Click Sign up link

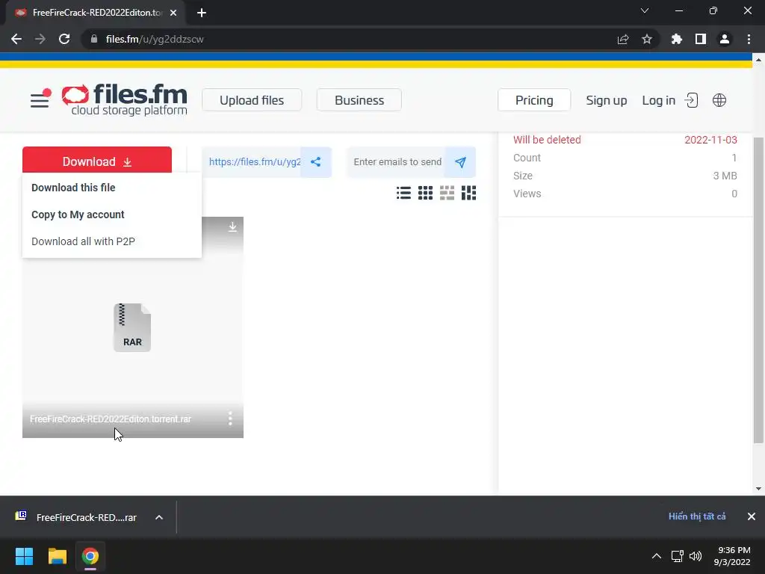[x=607, y=100]
